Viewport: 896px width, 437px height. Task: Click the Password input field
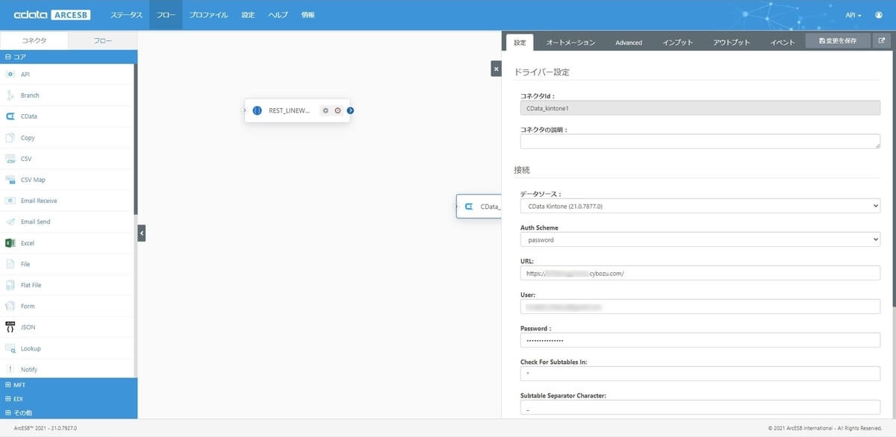(700, 340)
